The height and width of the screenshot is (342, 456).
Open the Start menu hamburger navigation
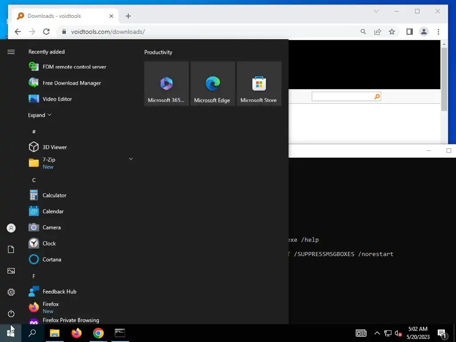pyautogui.click(x=11, y=52)
